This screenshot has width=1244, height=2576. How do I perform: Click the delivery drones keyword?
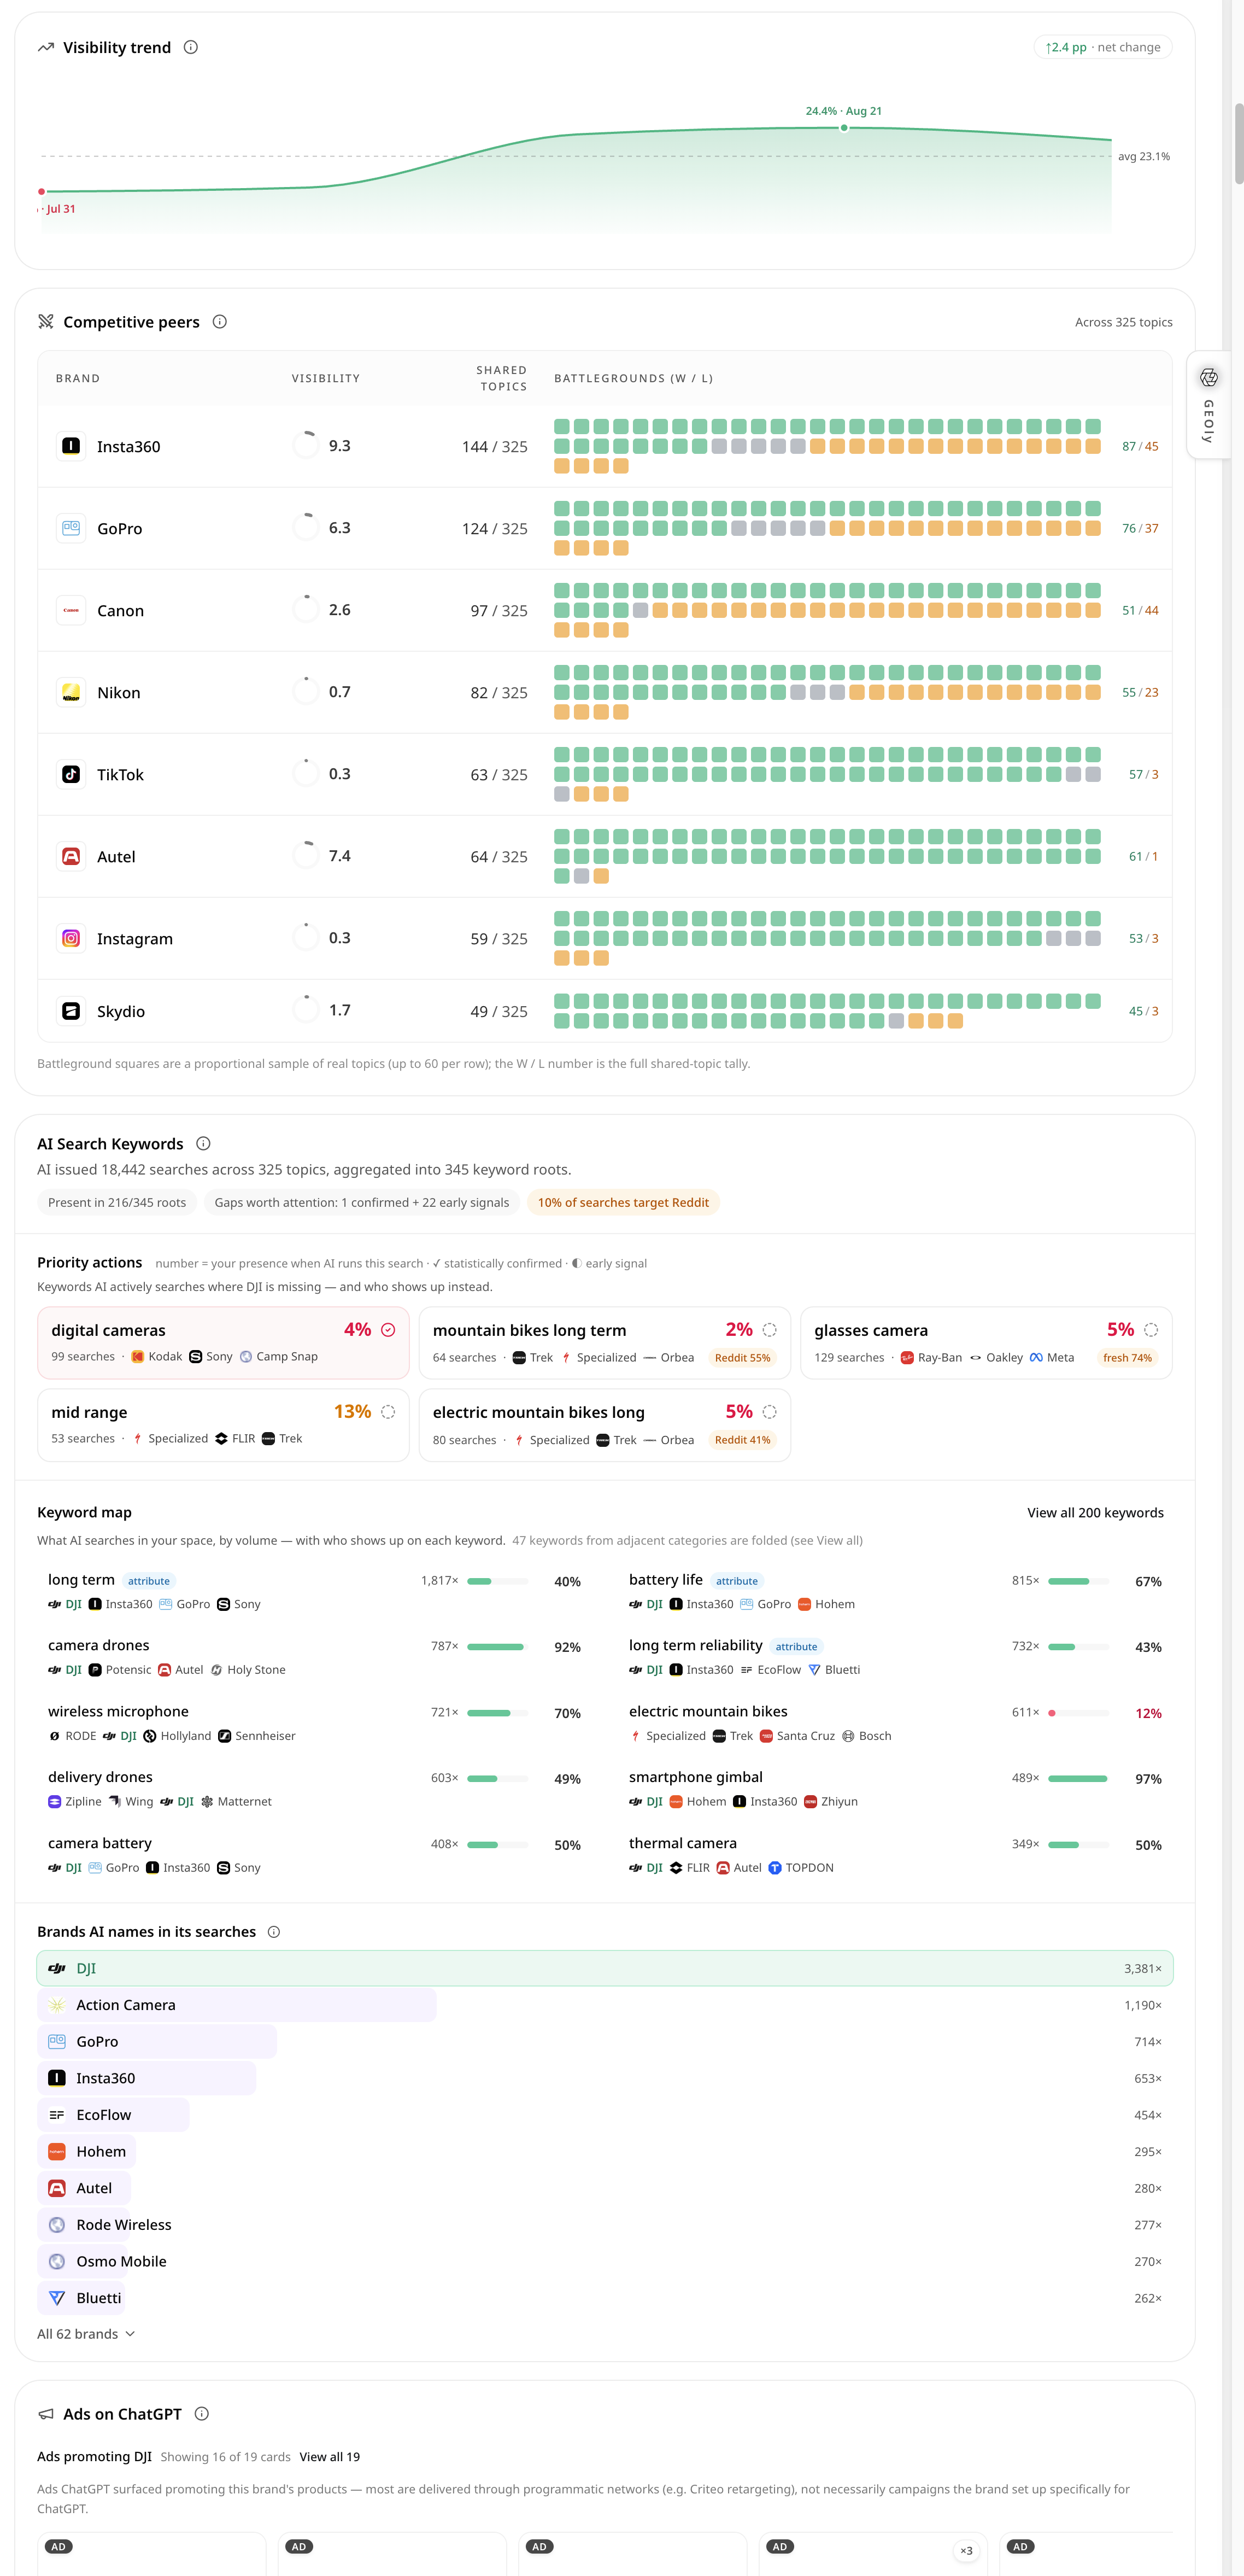coord(100,1777)
